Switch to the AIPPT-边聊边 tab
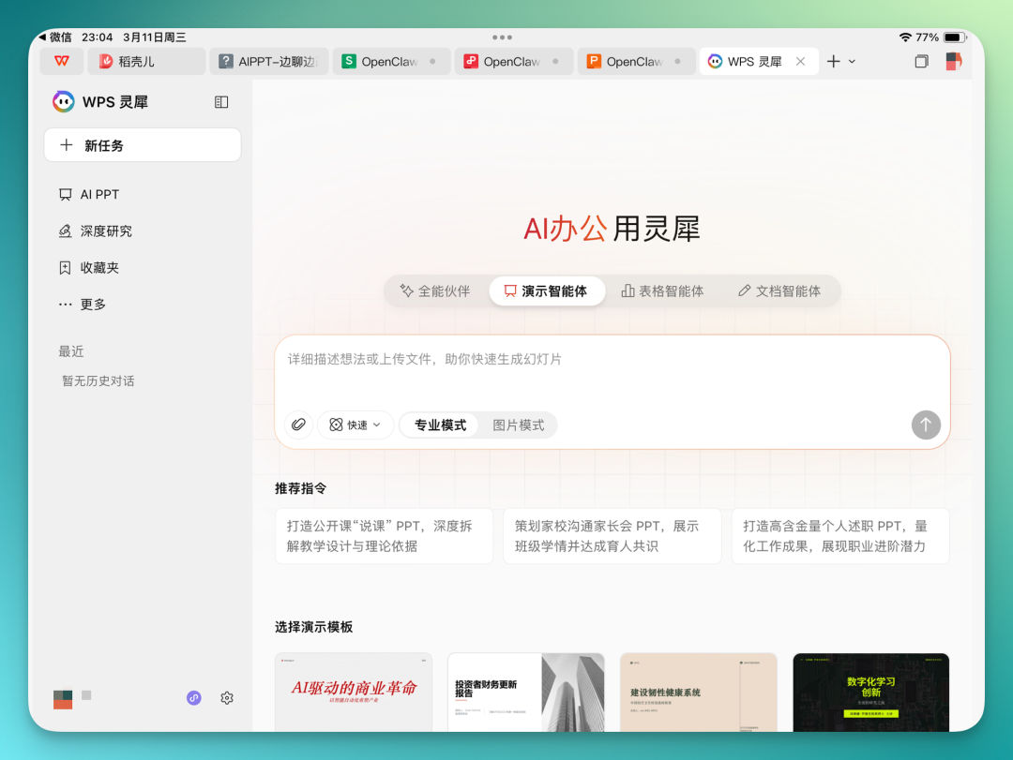The width and height of the screenshot is (1013, 760). pyautogui.click(x=269, y=61)
